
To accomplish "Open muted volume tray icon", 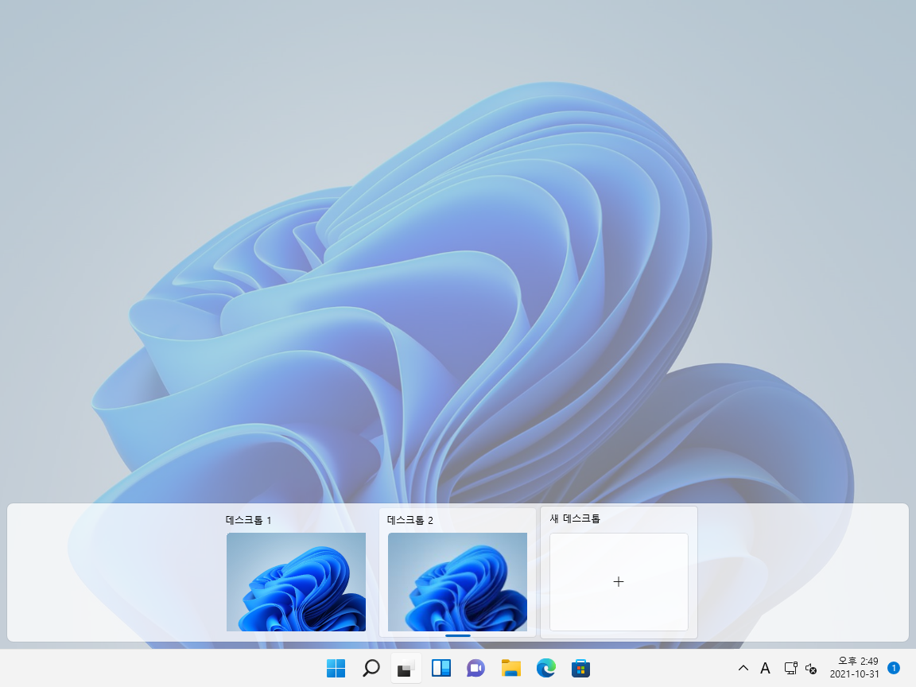I will tap(811, 668).
